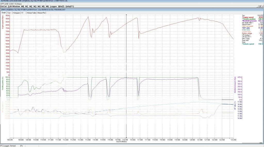Open the Mixture-Plot tab
Viewport: 264px width, 147px height.
pos(42,13)
